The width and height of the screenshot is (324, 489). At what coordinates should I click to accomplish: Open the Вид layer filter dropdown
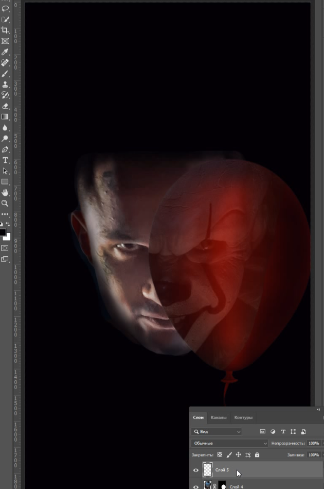click(x=217, y=432)
